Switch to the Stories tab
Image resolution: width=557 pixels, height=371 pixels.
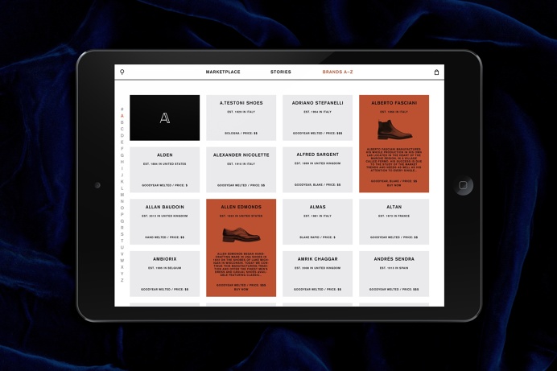click(x=281, y=72)
